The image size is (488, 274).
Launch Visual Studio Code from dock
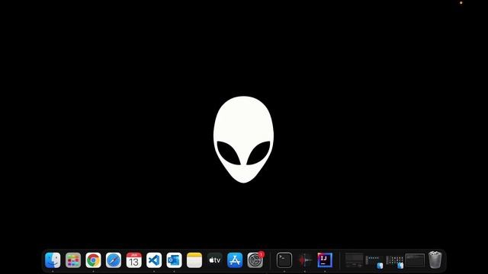(x=154, y=260)
